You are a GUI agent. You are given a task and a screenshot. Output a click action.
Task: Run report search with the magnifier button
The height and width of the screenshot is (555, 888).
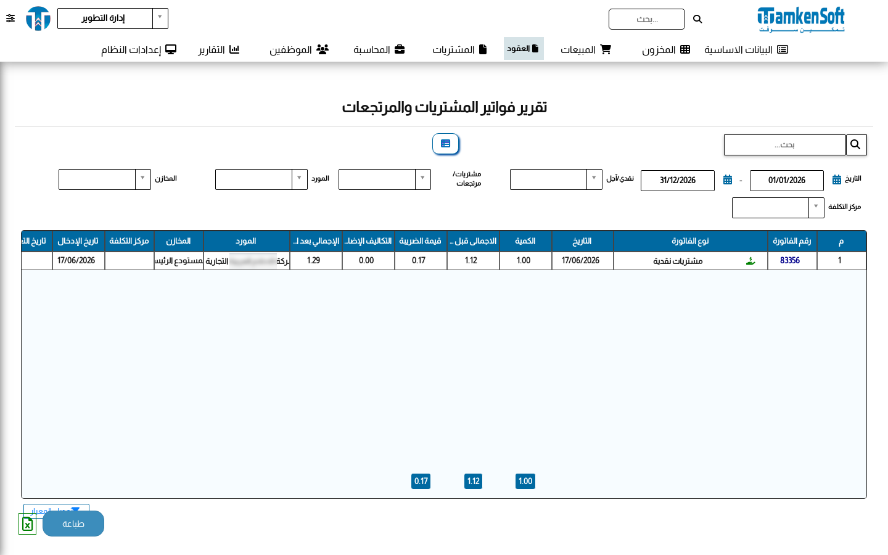point(856,145)
